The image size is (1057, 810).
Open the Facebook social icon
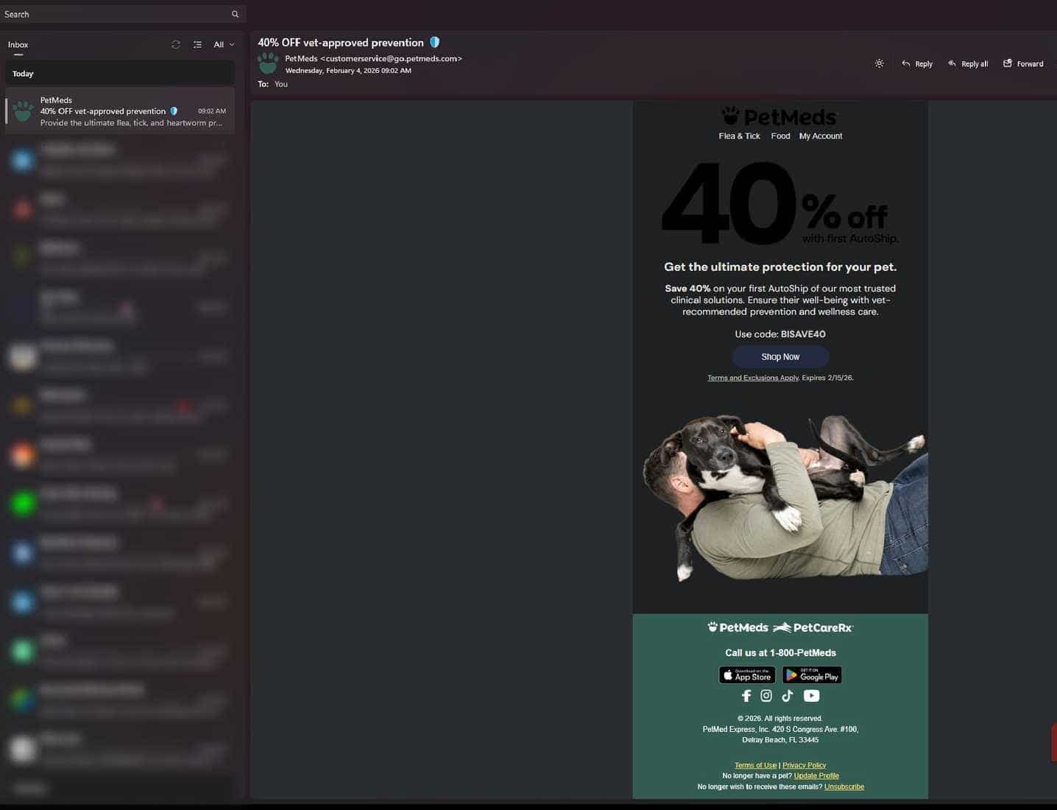[x=746, y=696]
